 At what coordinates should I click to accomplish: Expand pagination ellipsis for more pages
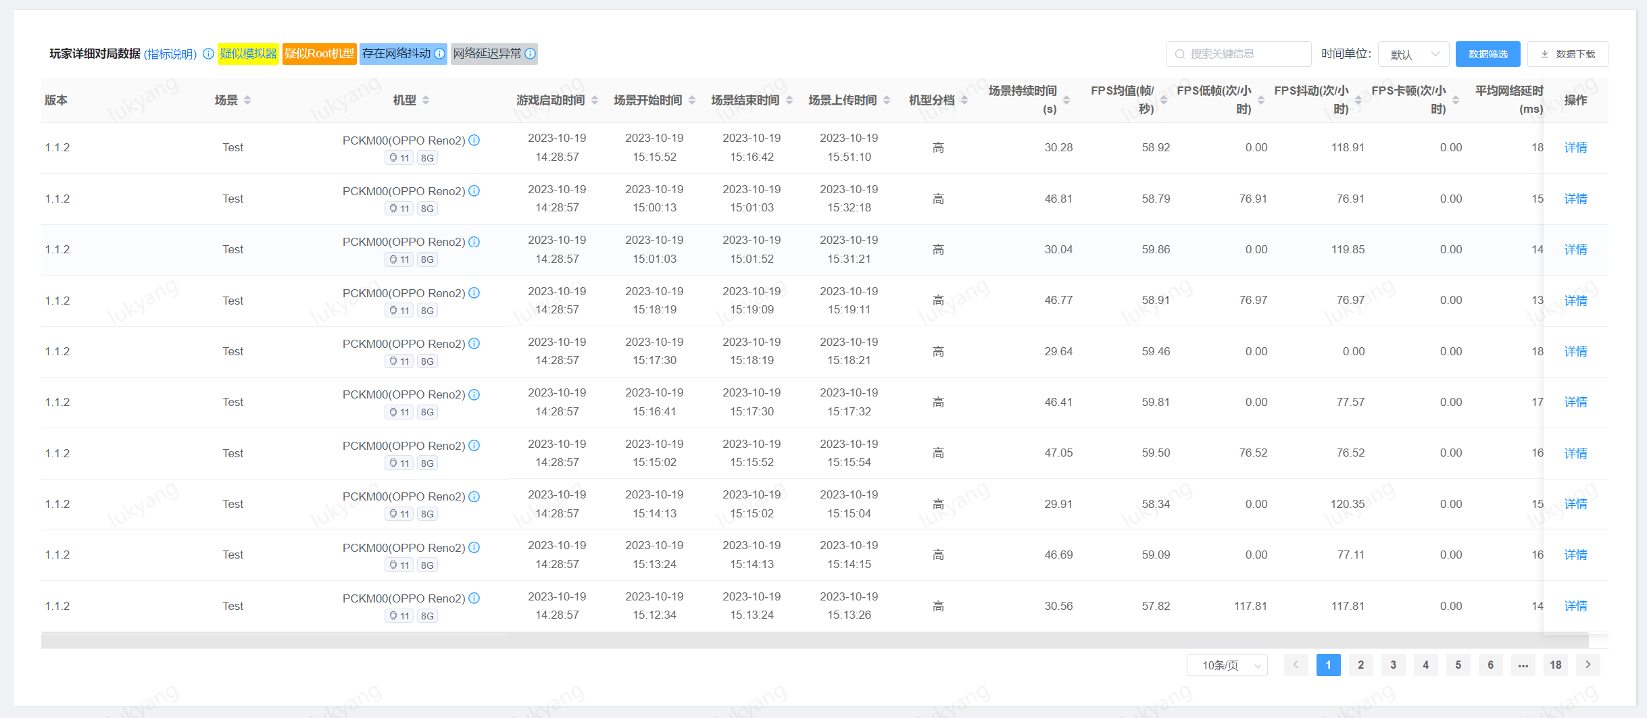(x=1523, y=665)
